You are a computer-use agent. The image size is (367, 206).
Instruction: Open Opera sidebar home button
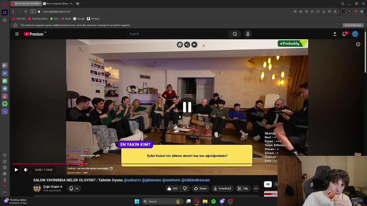(5, 12)
